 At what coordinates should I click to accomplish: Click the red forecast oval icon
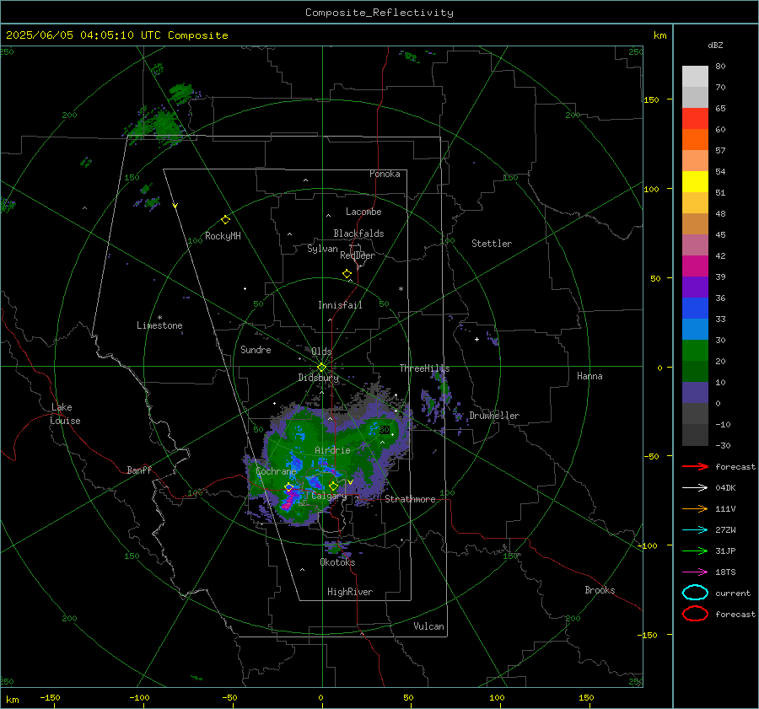(x=695, y=614)
